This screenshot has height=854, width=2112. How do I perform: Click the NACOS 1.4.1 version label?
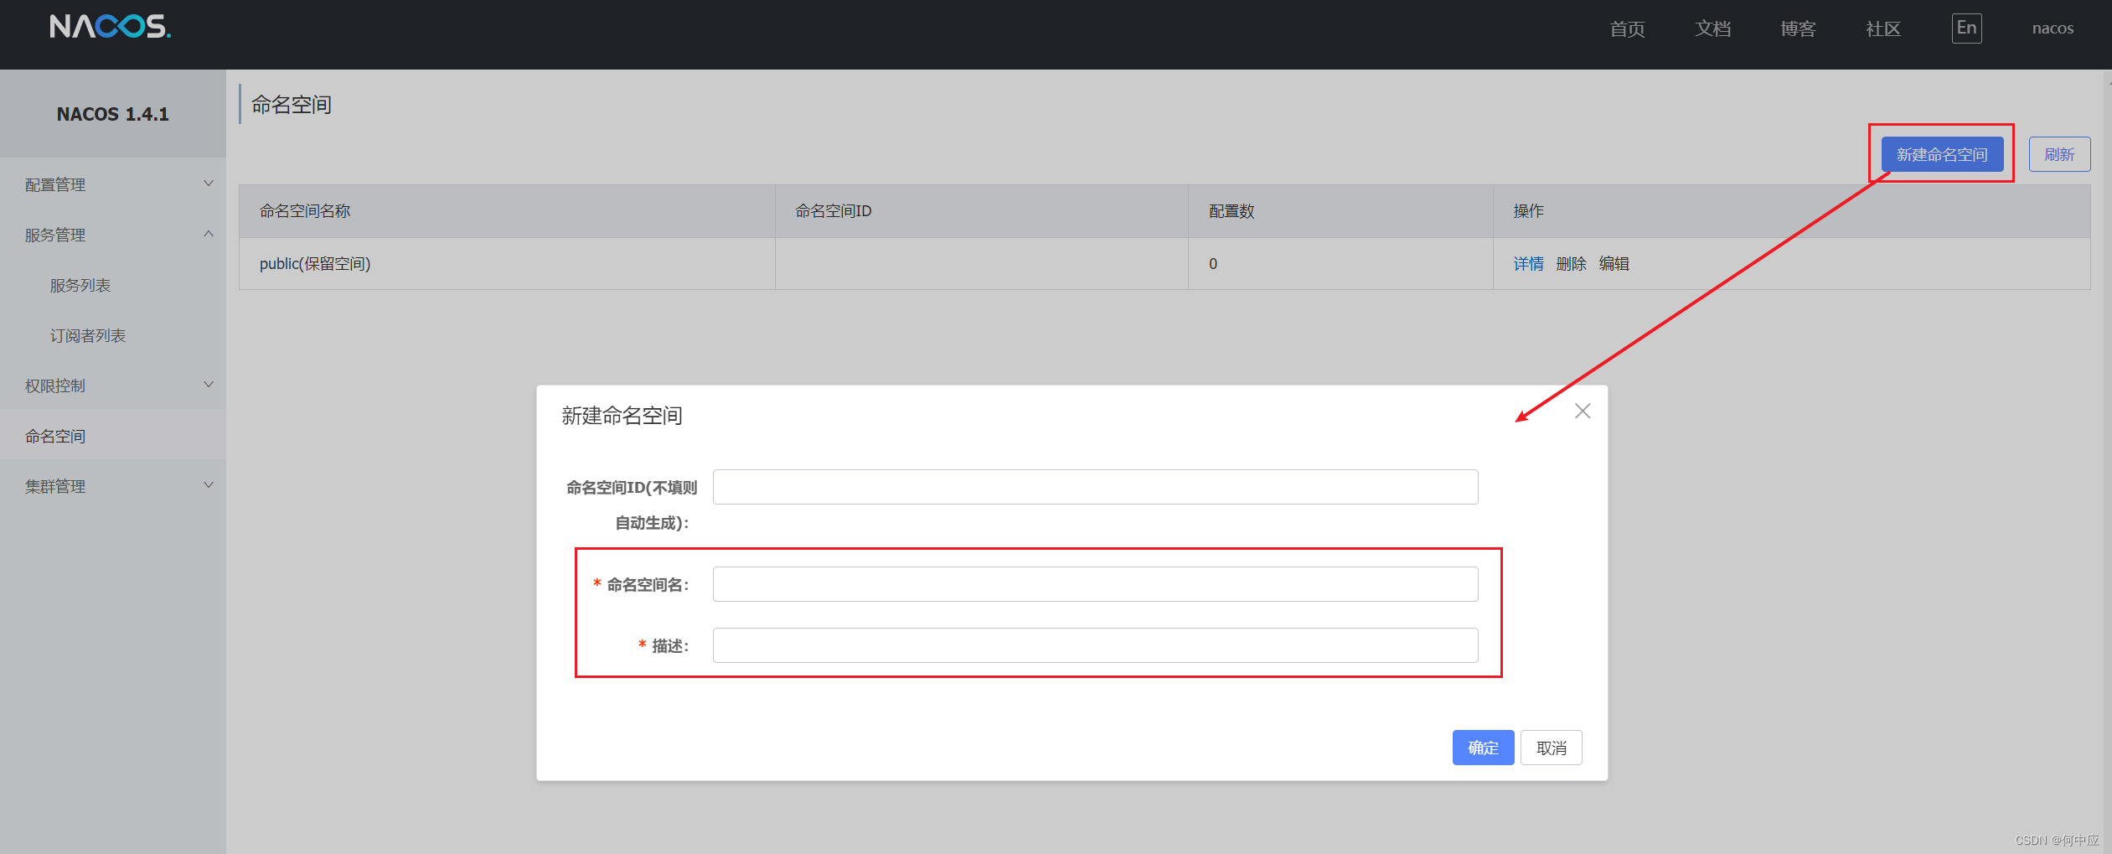(113, 114)
